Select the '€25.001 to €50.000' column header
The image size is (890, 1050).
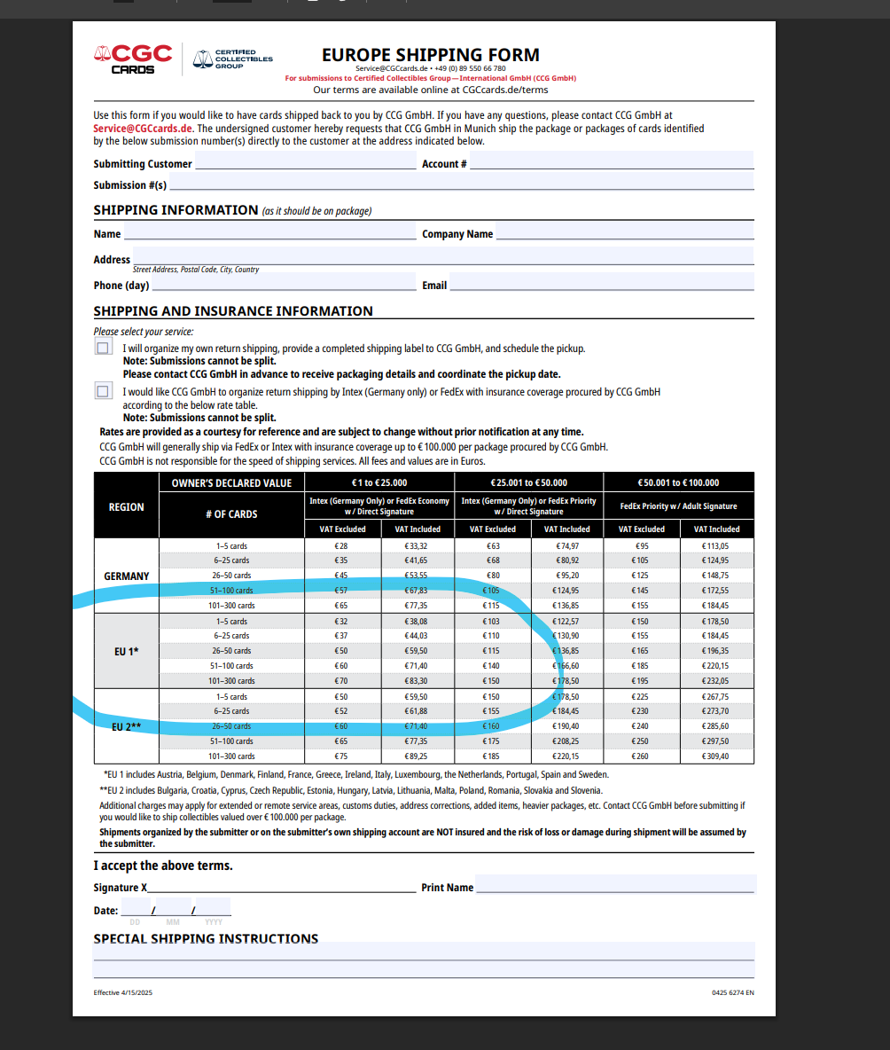click(528, 482)
